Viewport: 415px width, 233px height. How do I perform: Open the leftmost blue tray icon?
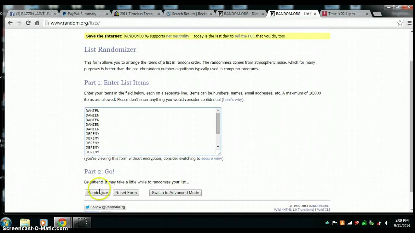pos(327,223)
